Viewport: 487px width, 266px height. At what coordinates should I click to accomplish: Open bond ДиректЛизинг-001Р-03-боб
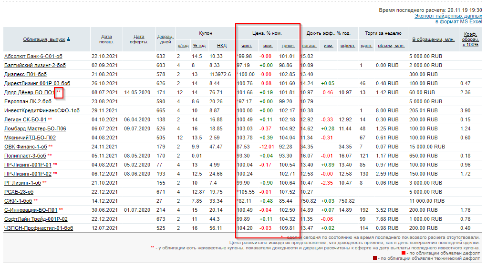(37, 83)
